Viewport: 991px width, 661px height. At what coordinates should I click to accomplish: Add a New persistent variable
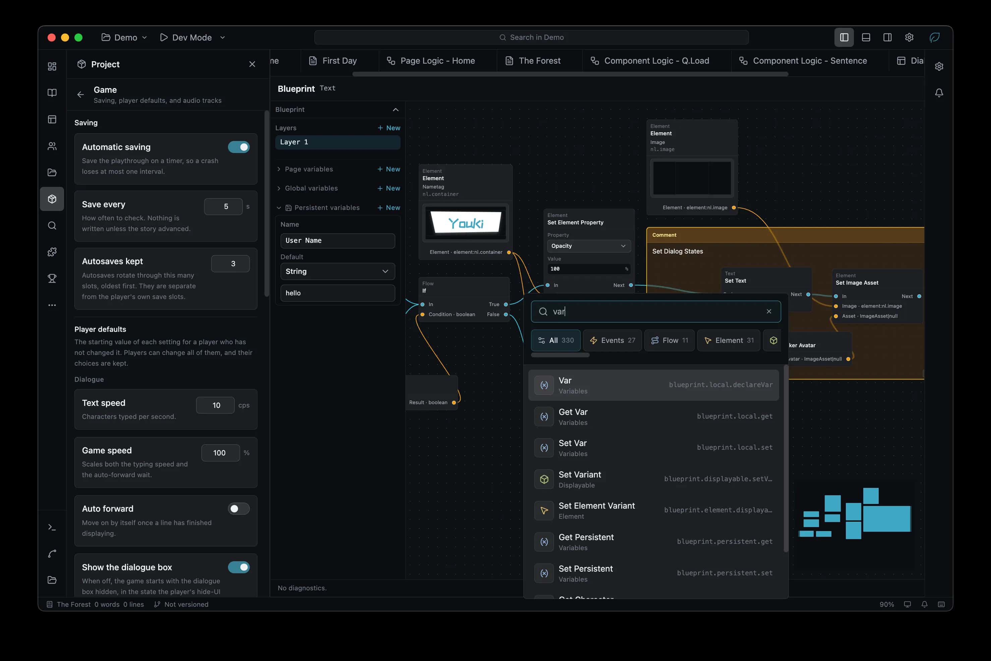(389, 208)
